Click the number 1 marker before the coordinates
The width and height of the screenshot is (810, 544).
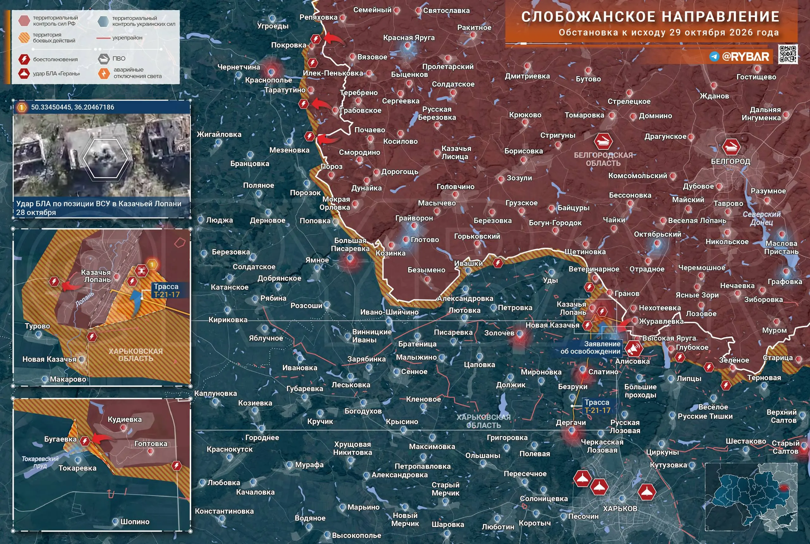pos(22,108)
